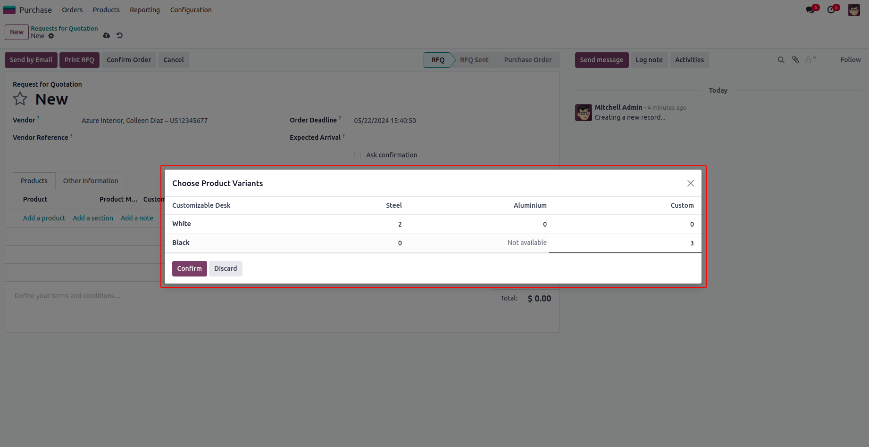Viewport: 869px width, 447px height.
Task: Click the Discard button in dialog
Action: pyautogui.click(x=226, y=268)
